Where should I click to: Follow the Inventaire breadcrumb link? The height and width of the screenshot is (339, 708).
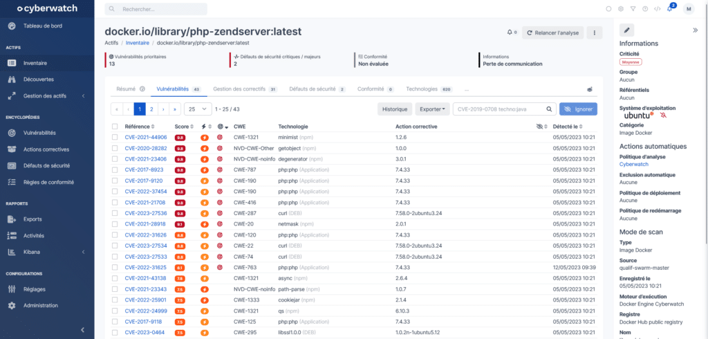138,42
